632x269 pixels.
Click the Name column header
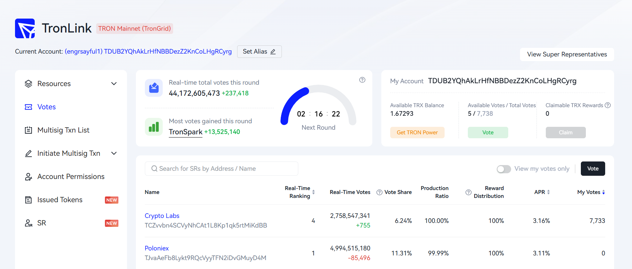(152, 192)
